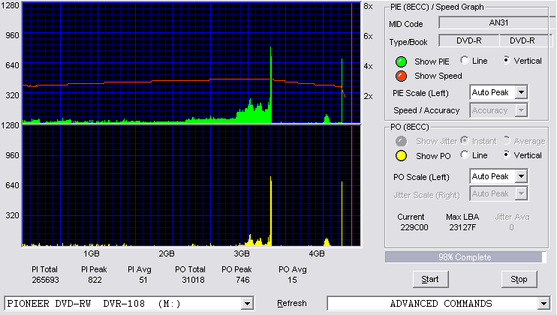Click the Refresh button

[x=292, y=303]
